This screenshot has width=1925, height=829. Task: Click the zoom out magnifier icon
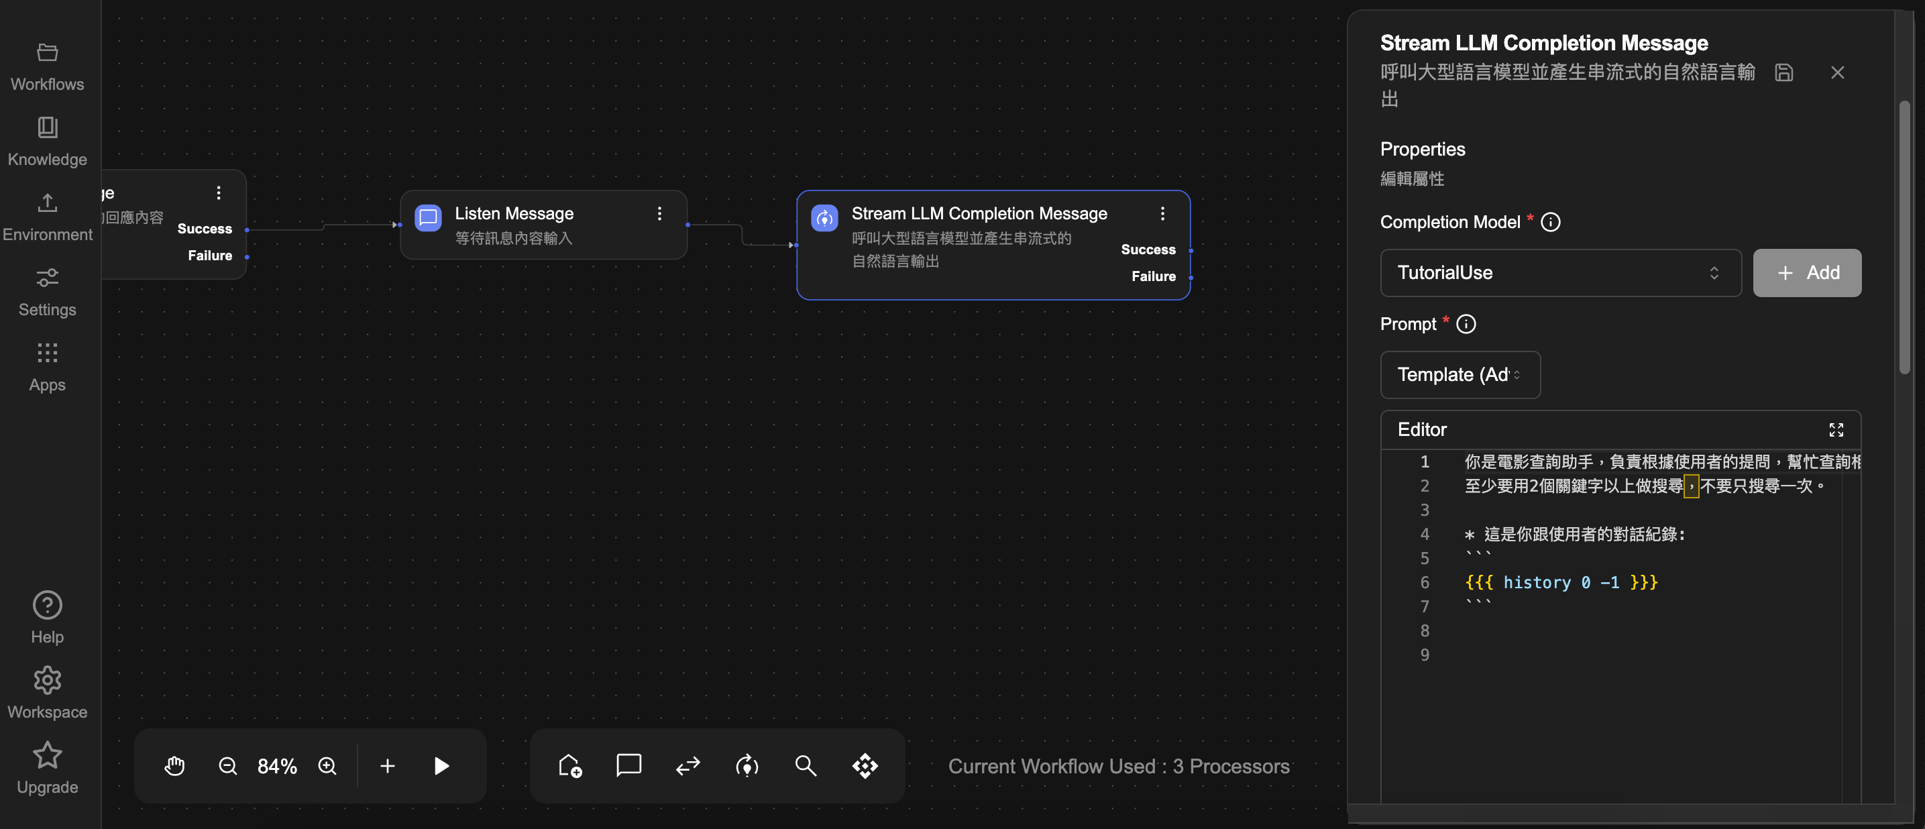pos(227,765)
